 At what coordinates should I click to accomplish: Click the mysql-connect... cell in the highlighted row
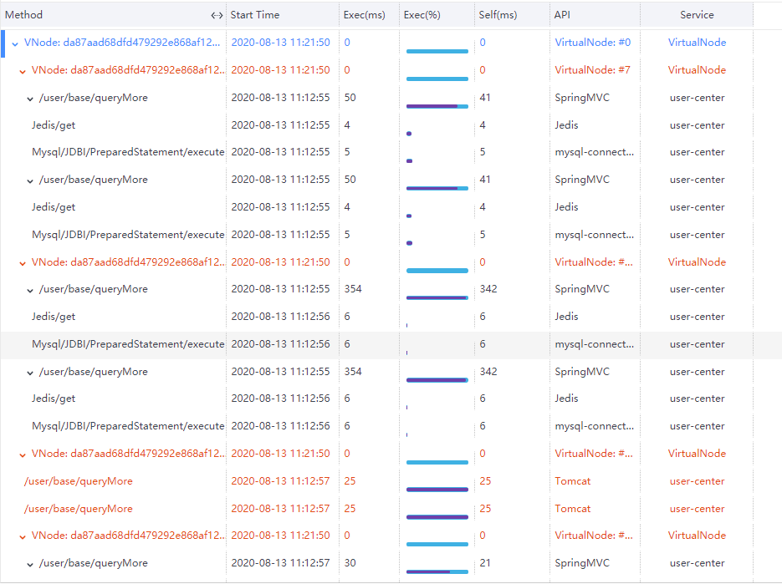(595, 344)
